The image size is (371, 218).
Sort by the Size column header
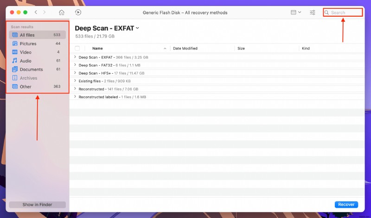tap(241, 49)
